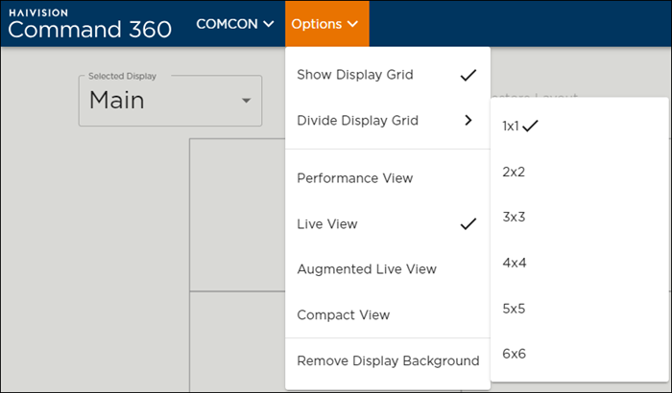Choose the 2x2 grid division

(514, 172)
